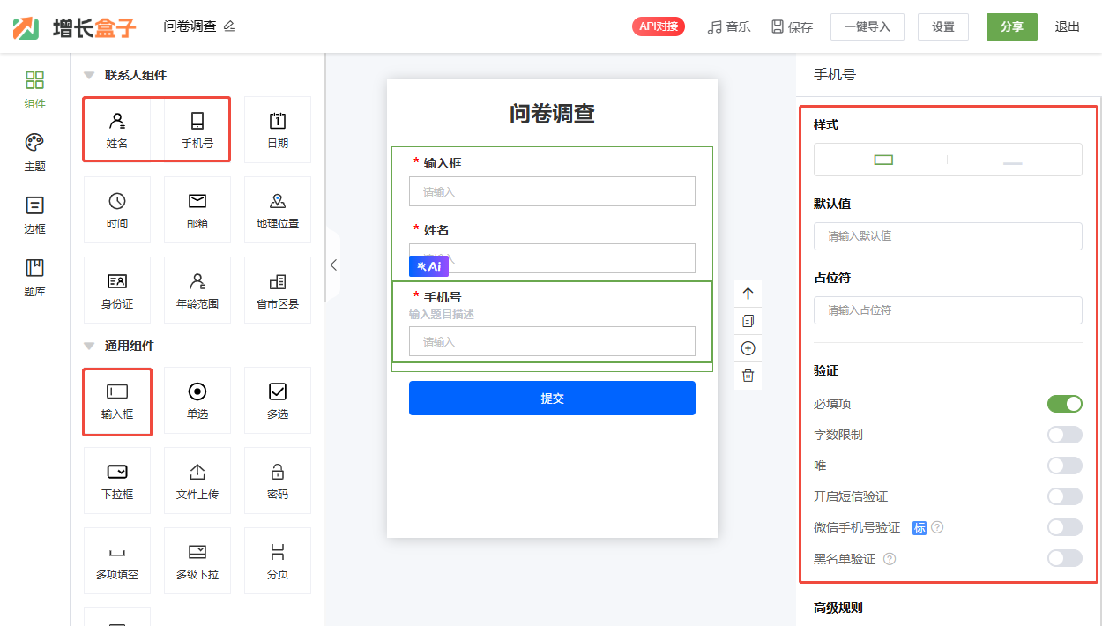The height and width of the screenshot is (626, 1102).
Task: Add the 姓名 name component
Action: 117,130
